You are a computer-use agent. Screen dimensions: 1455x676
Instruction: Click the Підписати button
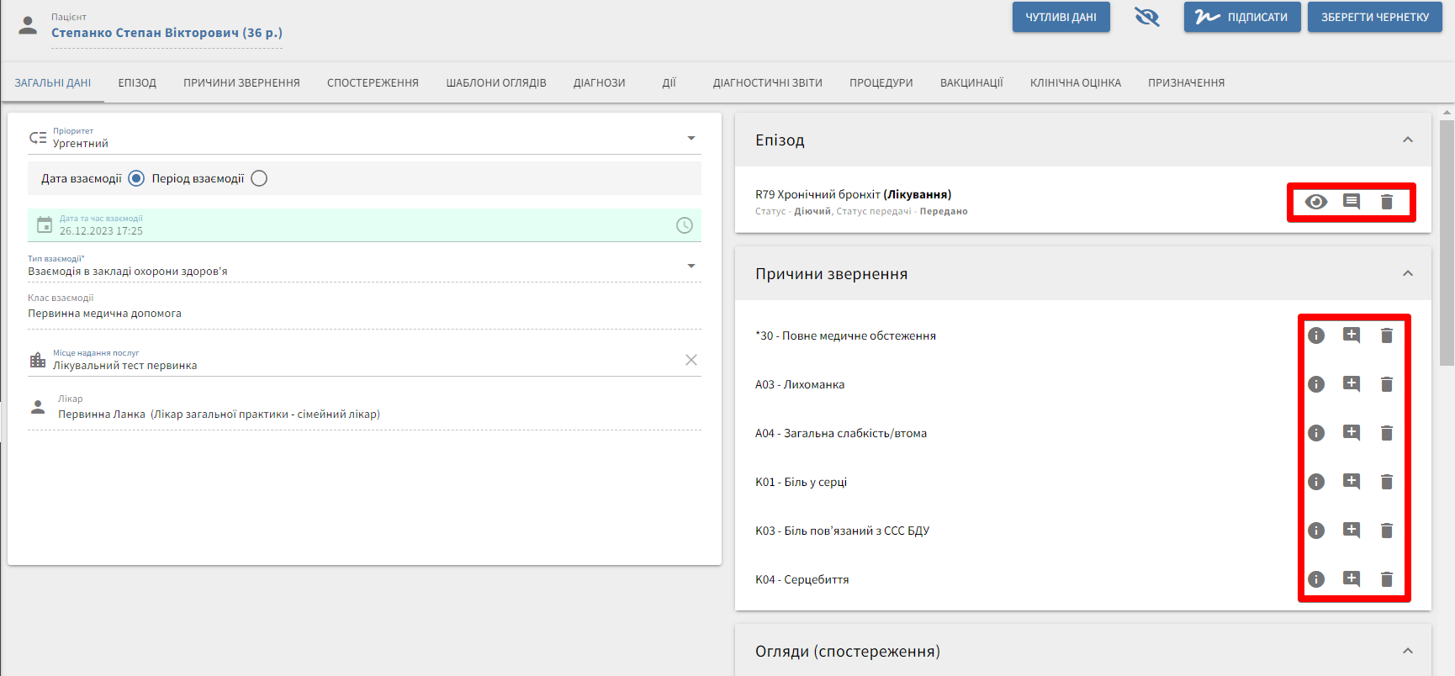point(1241,17)
